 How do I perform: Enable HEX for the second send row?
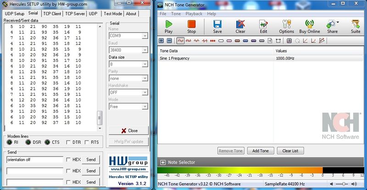(68, 171)
